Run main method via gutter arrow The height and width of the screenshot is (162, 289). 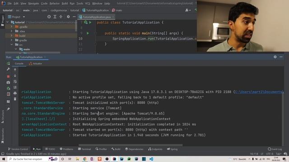click(88, 33)
